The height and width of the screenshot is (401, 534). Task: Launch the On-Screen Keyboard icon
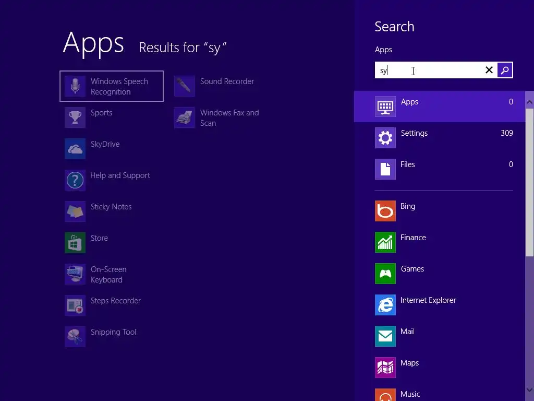tap(75, 274)
